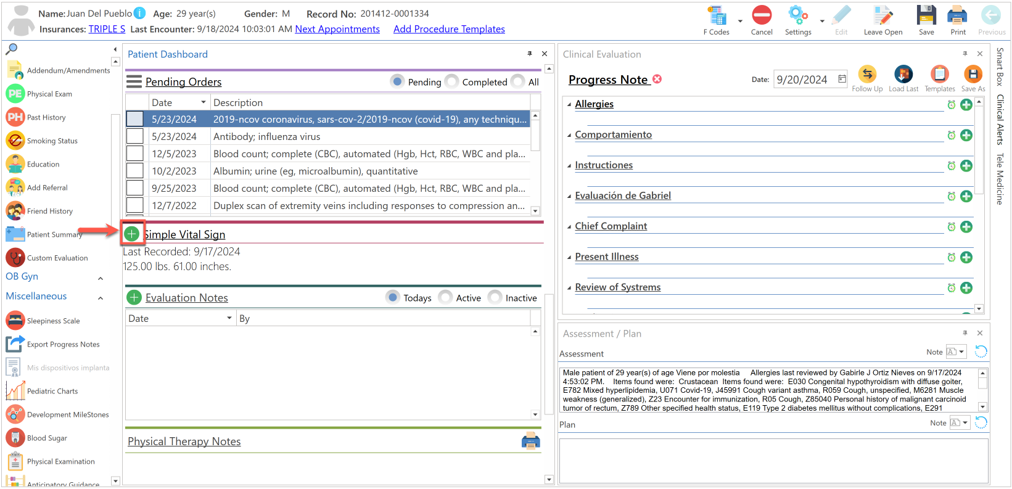This screenshot has height=489, width=1012.
Task: Click the Follow Up icon
Action: 867,74
